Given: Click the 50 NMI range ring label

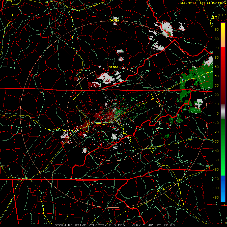Looking at the screenshot, I should [x=113, y=67].
